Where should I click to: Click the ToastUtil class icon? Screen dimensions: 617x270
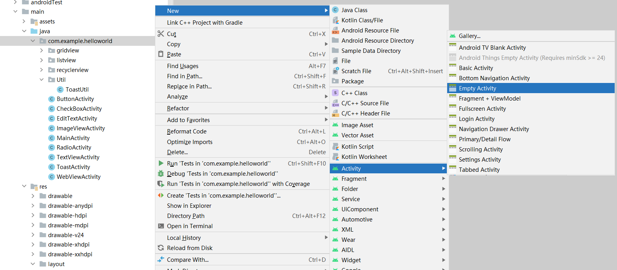[x=60, y=90]
